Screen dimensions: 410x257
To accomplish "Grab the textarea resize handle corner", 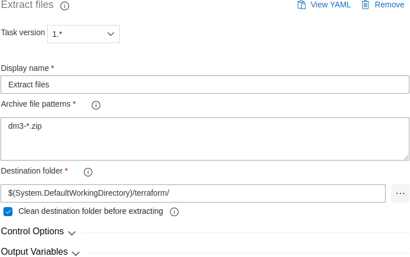I will click(x=406, y=157).
